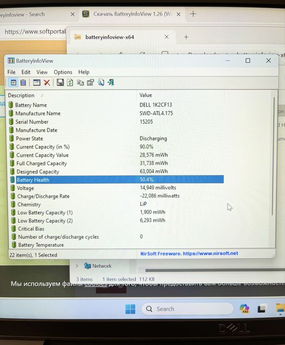Viewport: 285px width, 345px height.
Task: Click battery icon beside Manufacture Name row
Action: 11,114
